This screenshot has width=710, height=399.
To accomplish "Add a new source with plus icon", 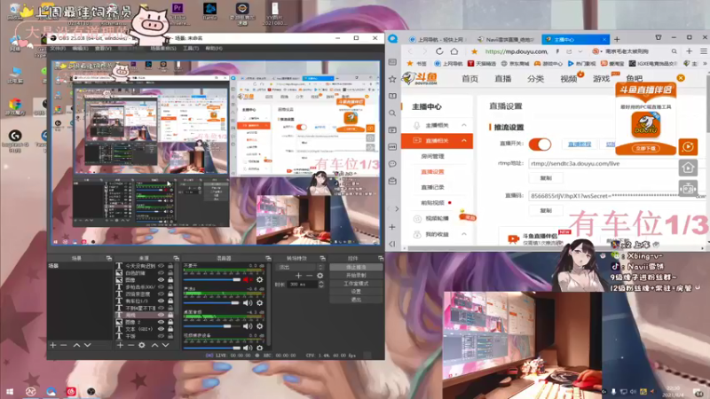I will click(120, 345).
